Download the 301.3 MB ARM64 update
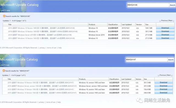 (165, 31)
